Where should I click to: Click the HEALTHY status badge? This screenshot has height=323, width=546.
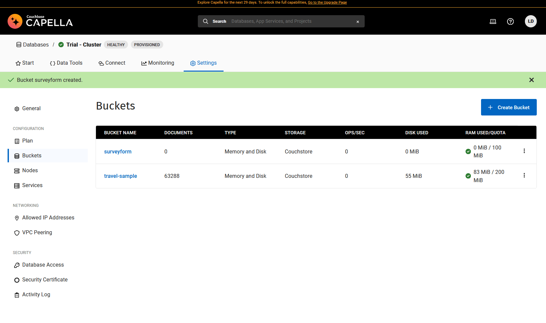[116, 45]
